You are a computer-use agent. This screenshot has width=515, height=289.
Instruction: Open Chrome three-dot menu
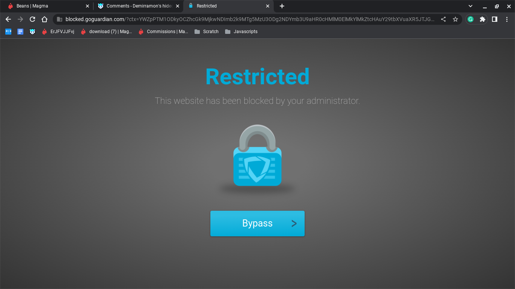click(507, 19)
